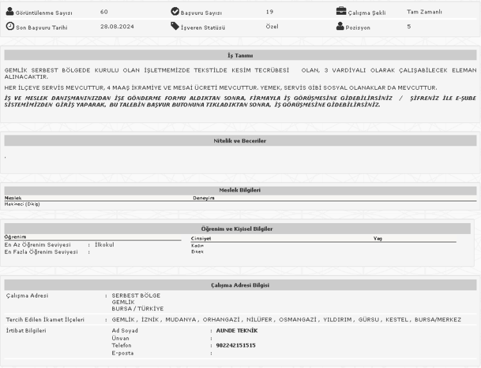The height and width of the screenshot is (368, 481).
Task: Click the bold italic application instructions text
Action: tap(192, 101)
